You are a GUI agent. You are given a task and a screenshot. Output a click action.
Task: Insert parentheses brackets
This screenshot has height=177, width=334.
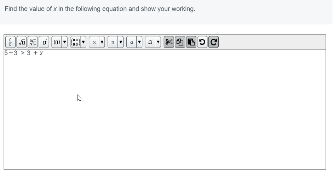[x=57, y=42]
